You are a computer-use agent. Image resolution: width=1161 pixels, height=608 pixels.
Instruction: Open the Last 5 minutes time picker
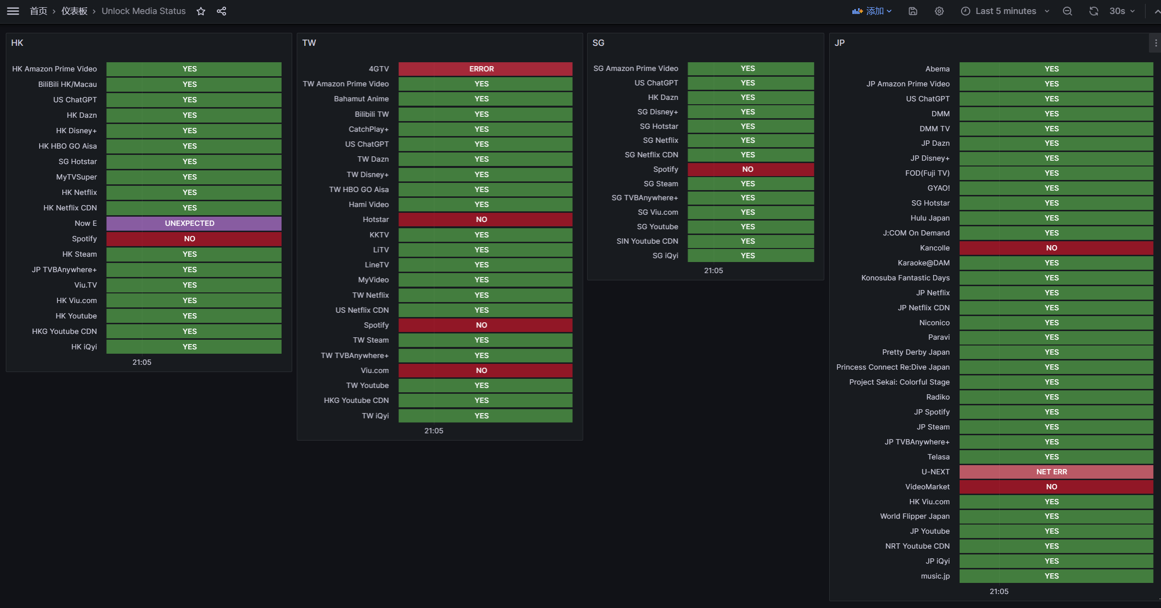click(x=1005, y=11)
